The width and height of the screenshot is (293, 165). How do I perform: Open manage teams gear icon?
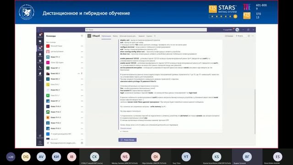click(x=82, y=143)
